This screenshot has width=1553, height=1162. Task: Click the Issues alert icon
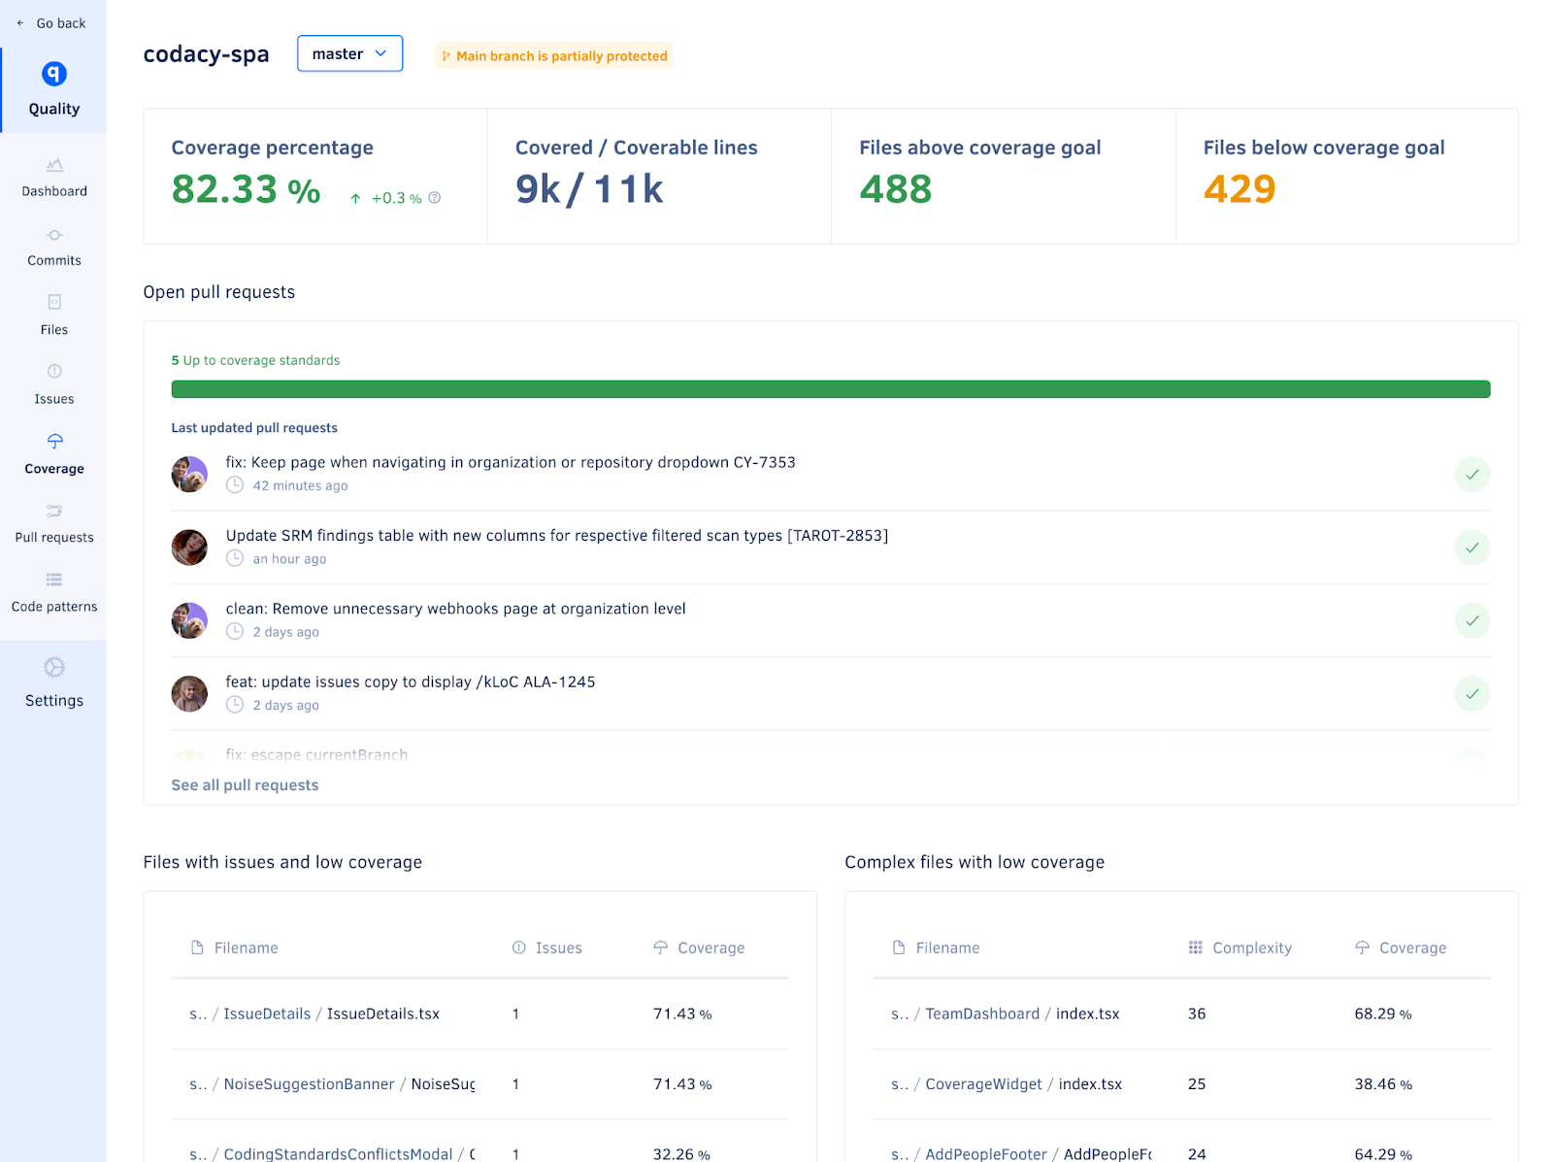coord(54,371)
